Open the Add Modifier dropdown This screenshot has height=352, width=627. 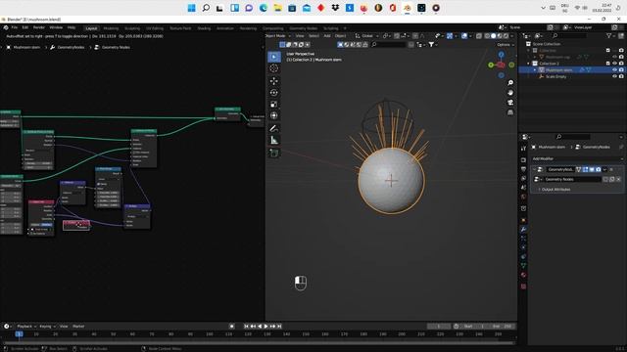(577, 158)
